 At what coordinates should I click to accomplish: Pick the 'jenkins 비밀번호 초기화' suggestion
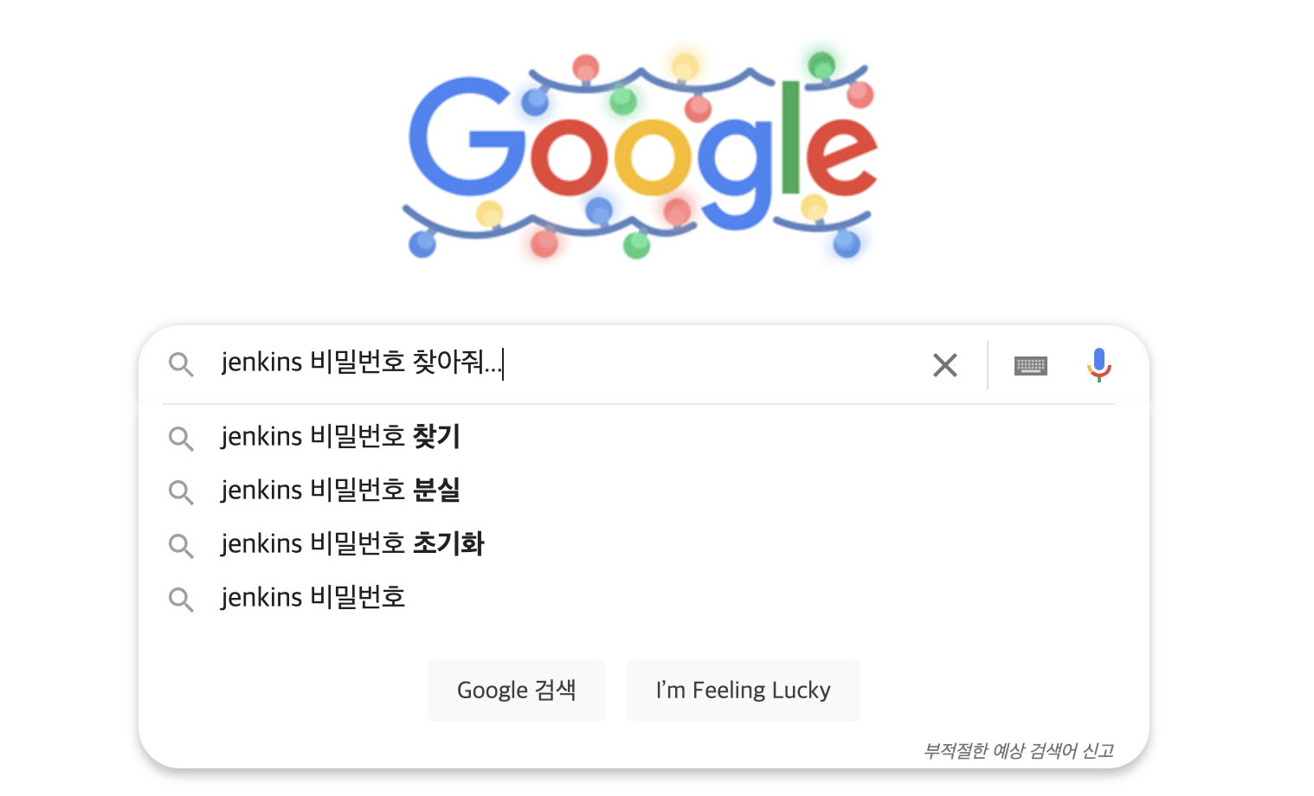point(352,543)
